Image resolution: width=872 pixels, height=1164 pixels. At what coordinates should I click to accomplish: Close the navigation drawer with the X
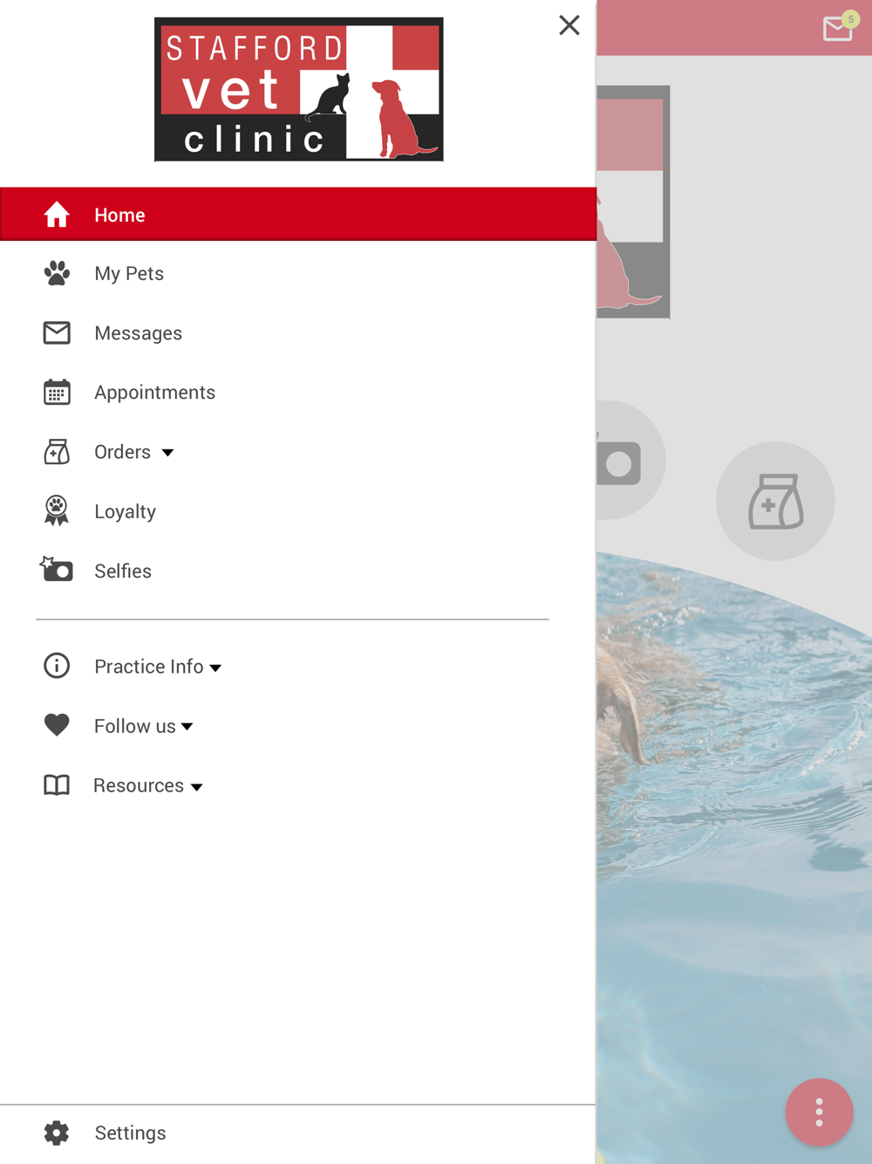569,25
